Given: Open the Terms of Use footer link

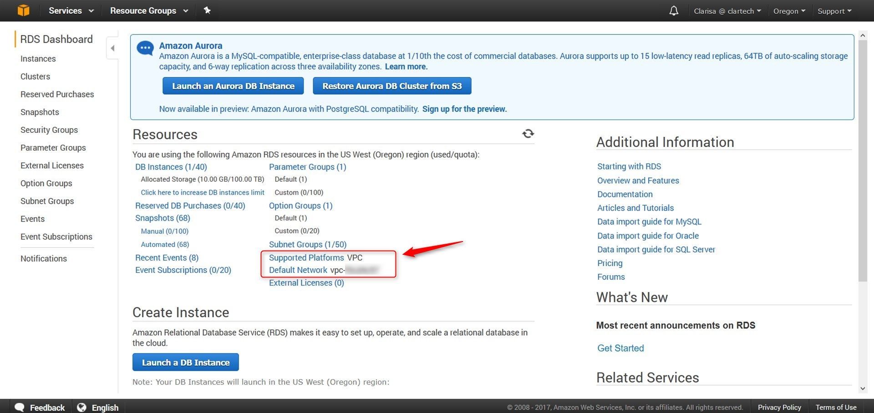Looking at the screenshot, I should 836,407.
